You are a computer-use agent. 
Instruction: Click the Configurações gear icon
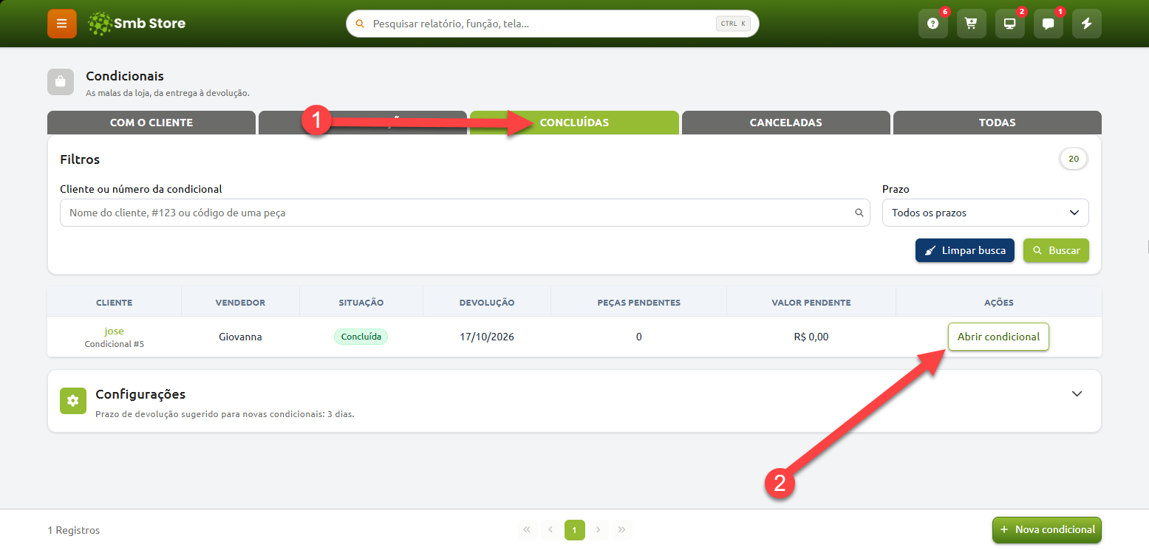pos(72,401)
